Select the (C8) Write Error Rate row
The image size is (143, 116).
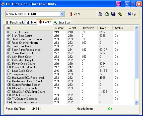click(x=70, y=95)
